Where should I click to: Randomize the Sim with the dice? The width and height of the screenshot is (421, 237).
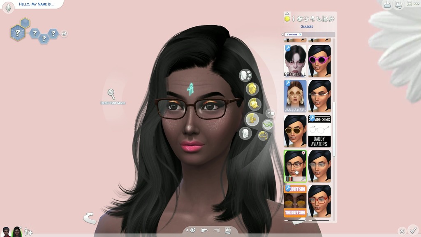pyautogui.click(x=193, y=230)
